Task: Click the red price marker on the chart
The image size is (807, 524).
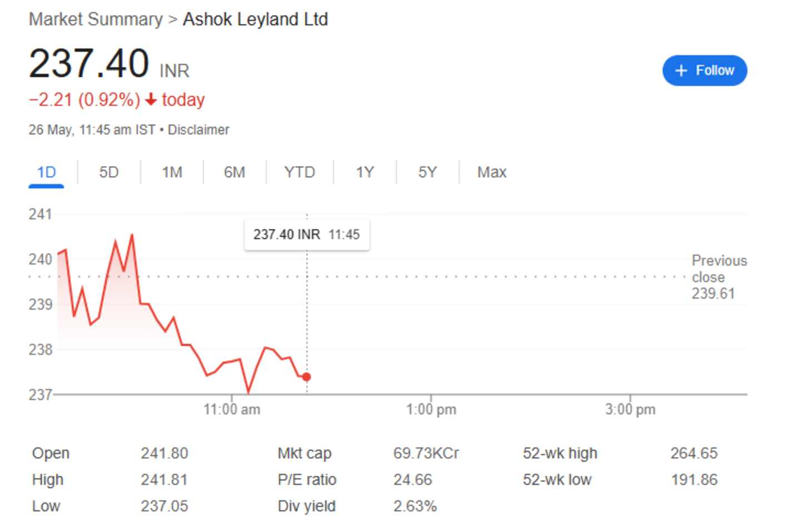Action: point(306,377)
